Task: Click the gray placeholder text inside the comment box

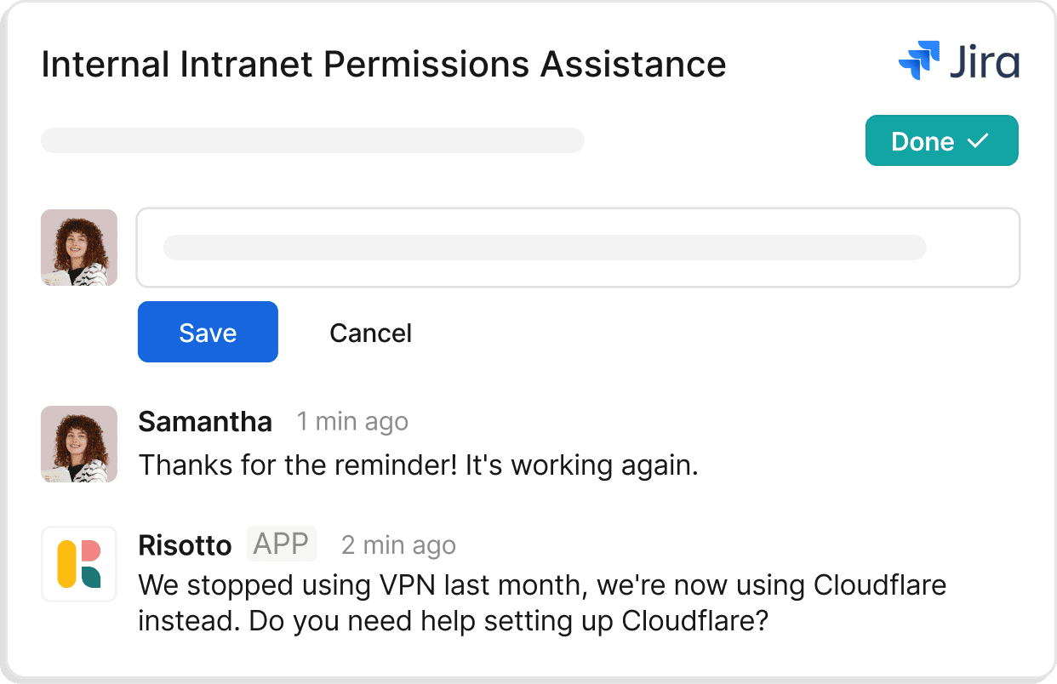Action: click(x=545, y=248)
